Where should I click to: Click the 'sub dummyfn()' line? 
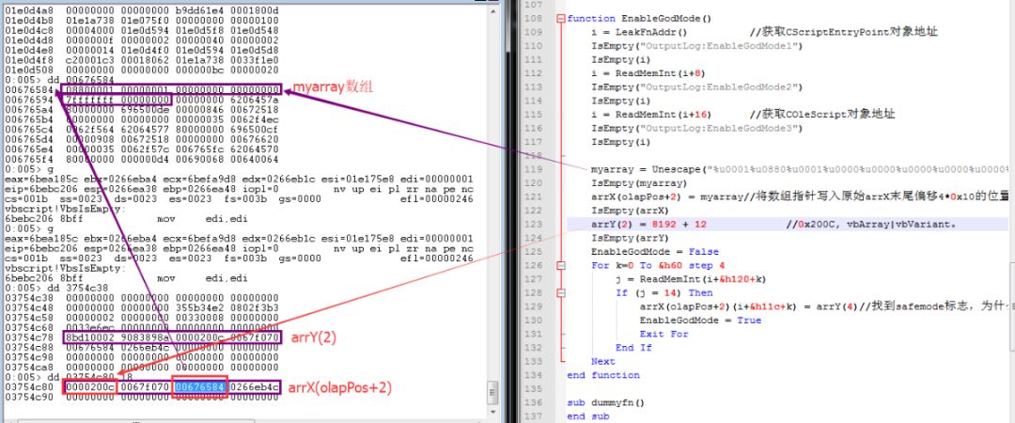click(x=606, y=402)
